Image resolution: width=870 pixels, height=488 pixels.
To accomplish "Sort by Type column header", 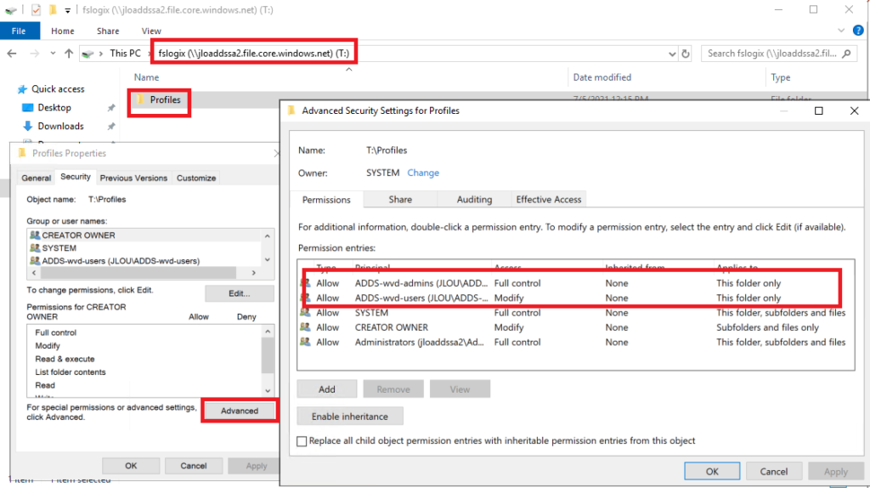I will click(x=780, y=77).
